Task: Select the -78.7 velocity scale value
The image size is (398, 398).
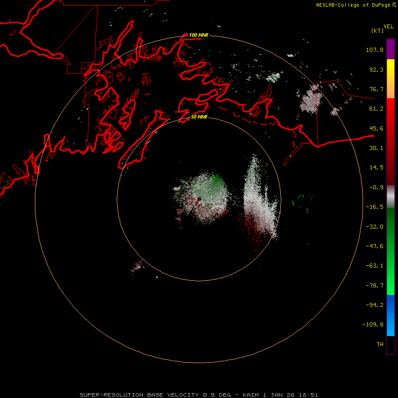Action: [x=375, y=286]
